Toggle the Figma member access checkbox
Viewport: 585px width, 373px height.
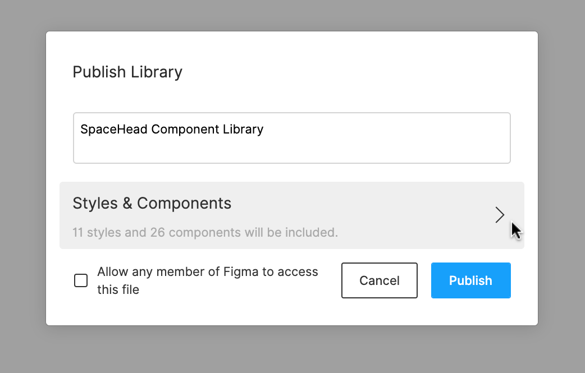click(x=81, y=280)
